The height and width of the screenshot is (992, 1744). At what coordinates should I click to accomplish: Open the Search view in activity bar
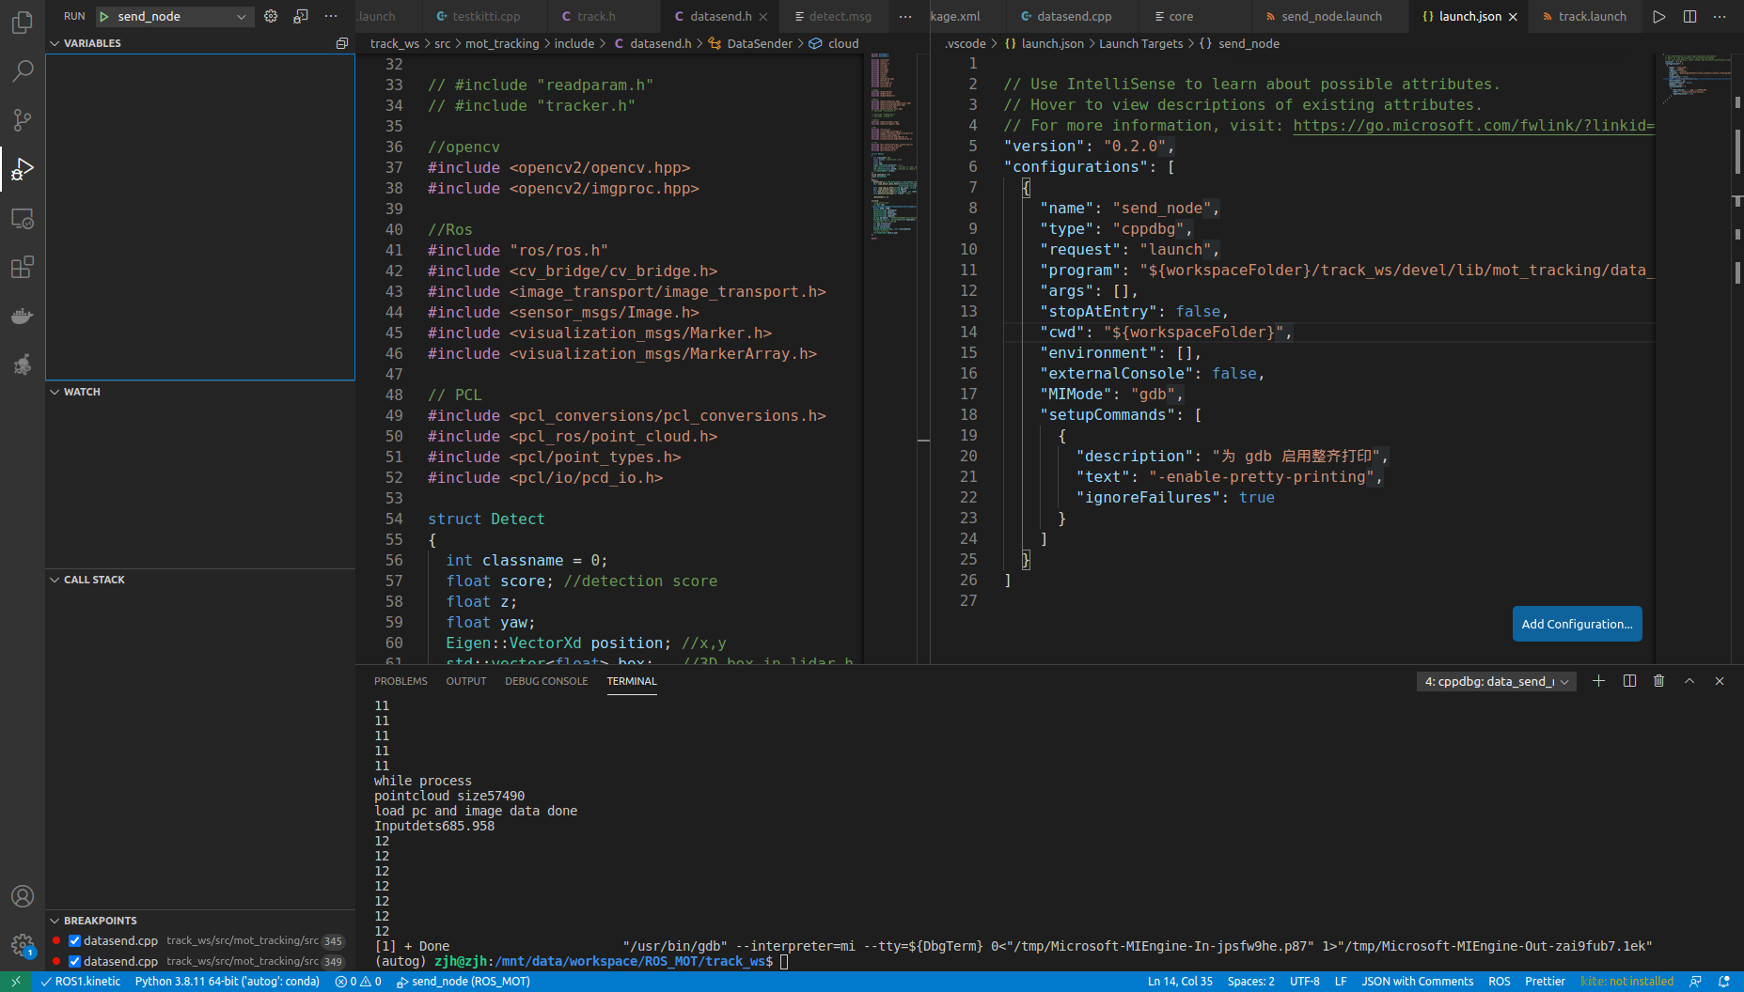click(x=23, y=70)
